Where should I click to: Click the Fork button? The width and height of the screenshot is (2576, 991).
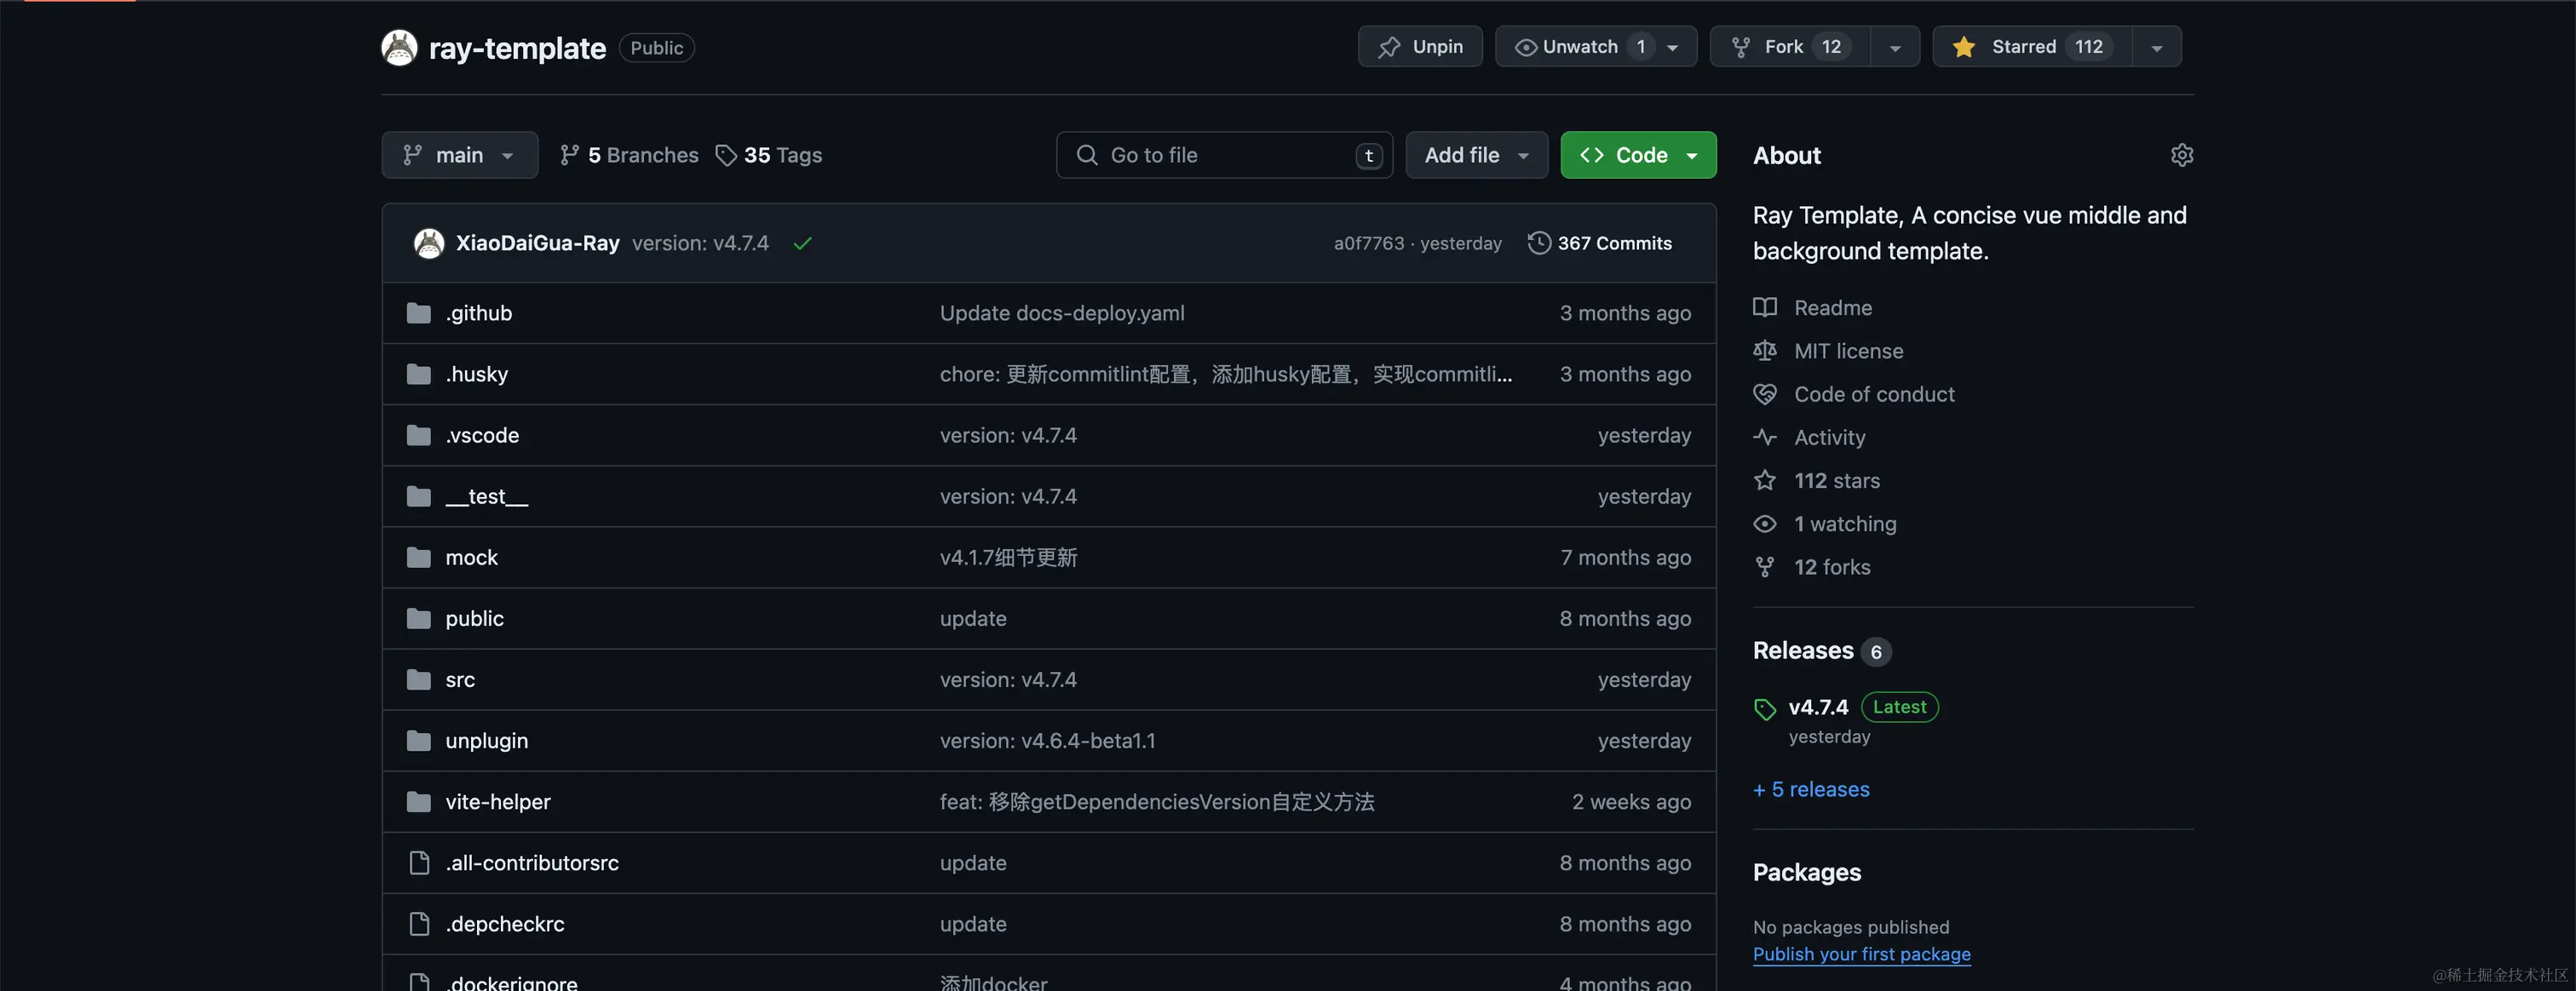1790,47
